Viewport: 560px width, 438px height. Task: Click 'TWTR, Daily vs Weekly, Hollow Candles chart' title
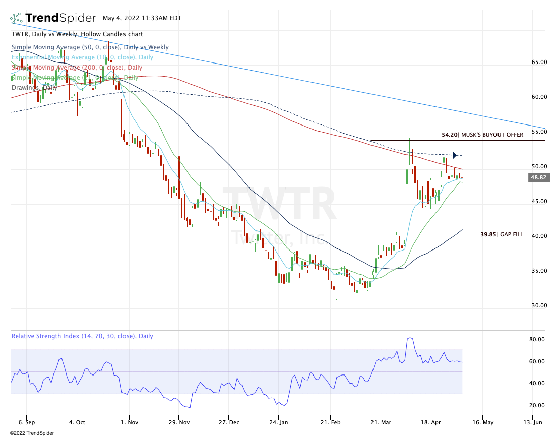(77, 34)
